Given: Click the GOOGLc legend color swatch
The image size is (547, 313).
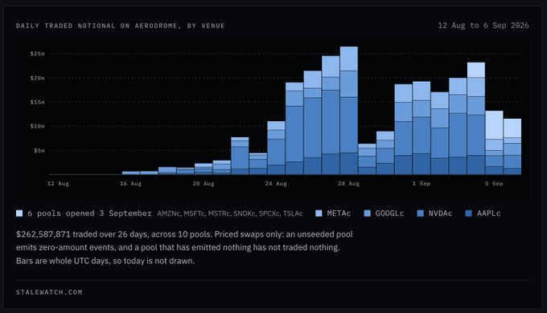Looking at the screenshot, I should (367, 213).
